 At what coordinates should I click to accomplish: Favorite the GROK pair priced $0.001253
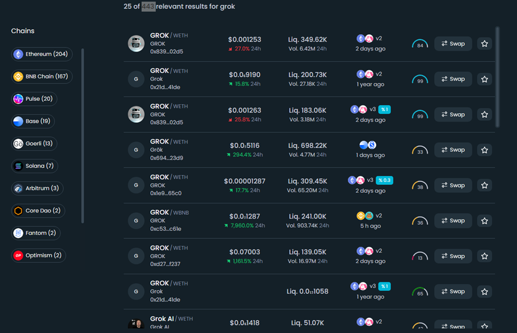(484, 44)
